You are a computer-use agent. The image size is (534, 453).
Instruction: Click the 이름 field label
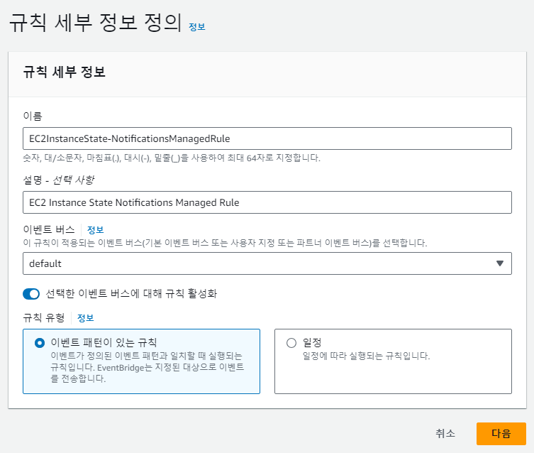(33, 116)
